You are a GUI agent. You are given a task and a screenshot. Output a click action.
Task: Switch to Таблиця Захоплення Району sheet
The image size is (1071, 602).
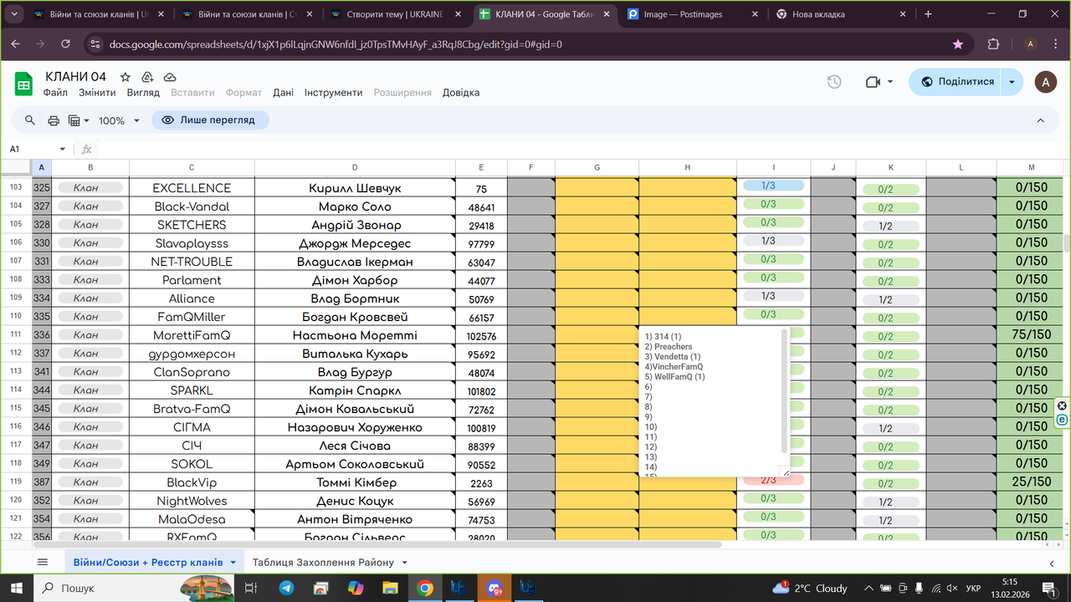(323, 563)
